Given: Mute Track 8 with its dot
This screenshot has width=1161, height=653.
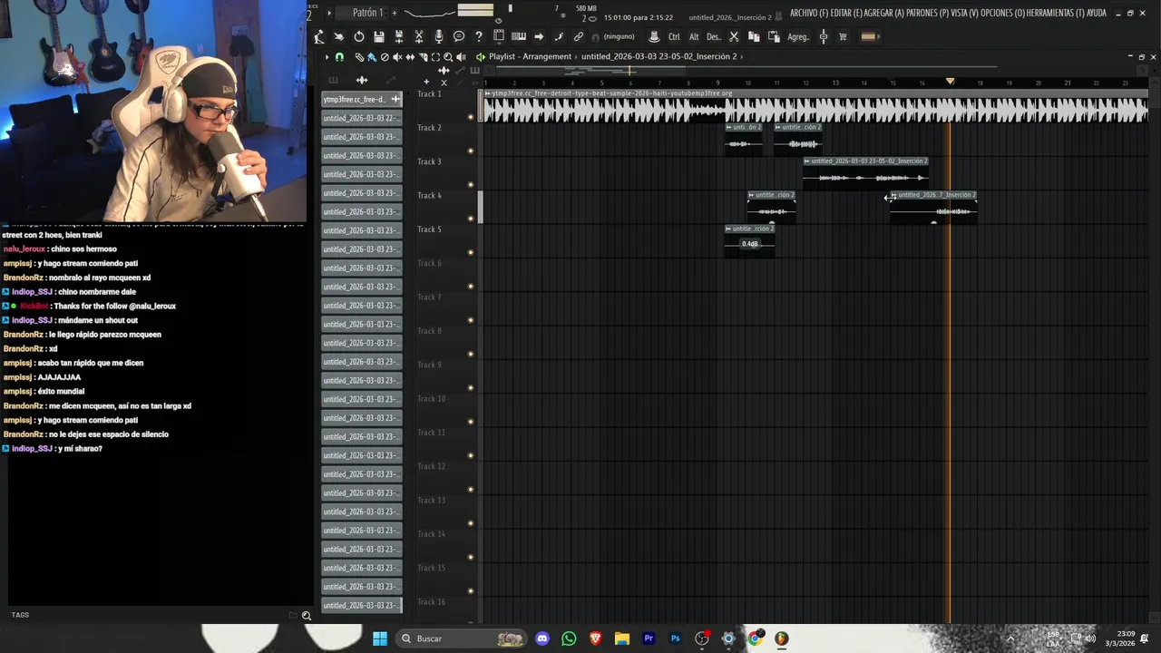Looking at the screenshot, I should pos(470,354).
